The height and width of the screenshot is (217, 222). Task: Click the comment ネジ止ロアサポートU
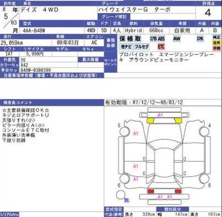click(x=26, y=115)
